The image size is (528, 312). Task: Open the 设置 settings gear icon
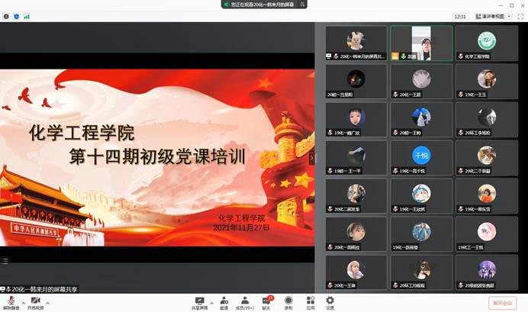coord(330,301)
